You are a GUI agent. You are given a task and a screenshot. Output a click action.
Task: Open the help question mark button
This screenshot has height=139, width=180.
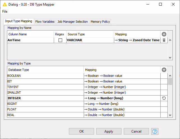[x=155, y=131]
